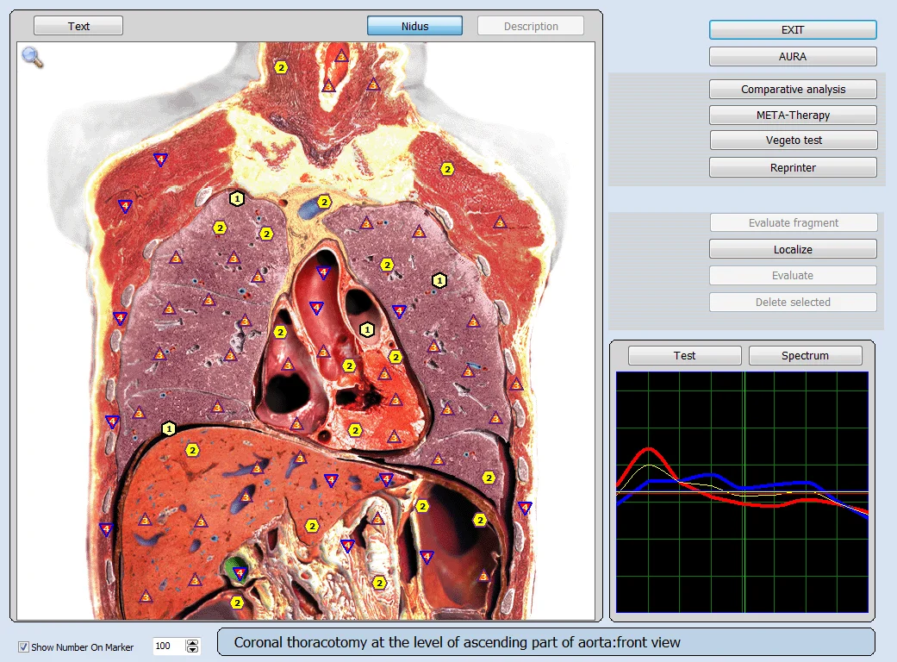Select yellow 2 marker on right shoulder muscle
897x662 pixels.
tap(447, 169)
